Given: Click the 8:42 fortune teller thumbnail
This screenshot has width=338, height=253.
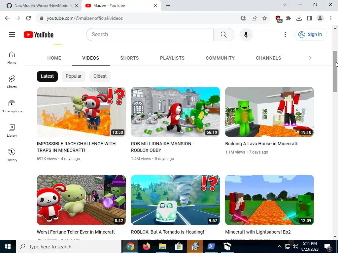Looking at the screenshot, I should tap(81, 200).
